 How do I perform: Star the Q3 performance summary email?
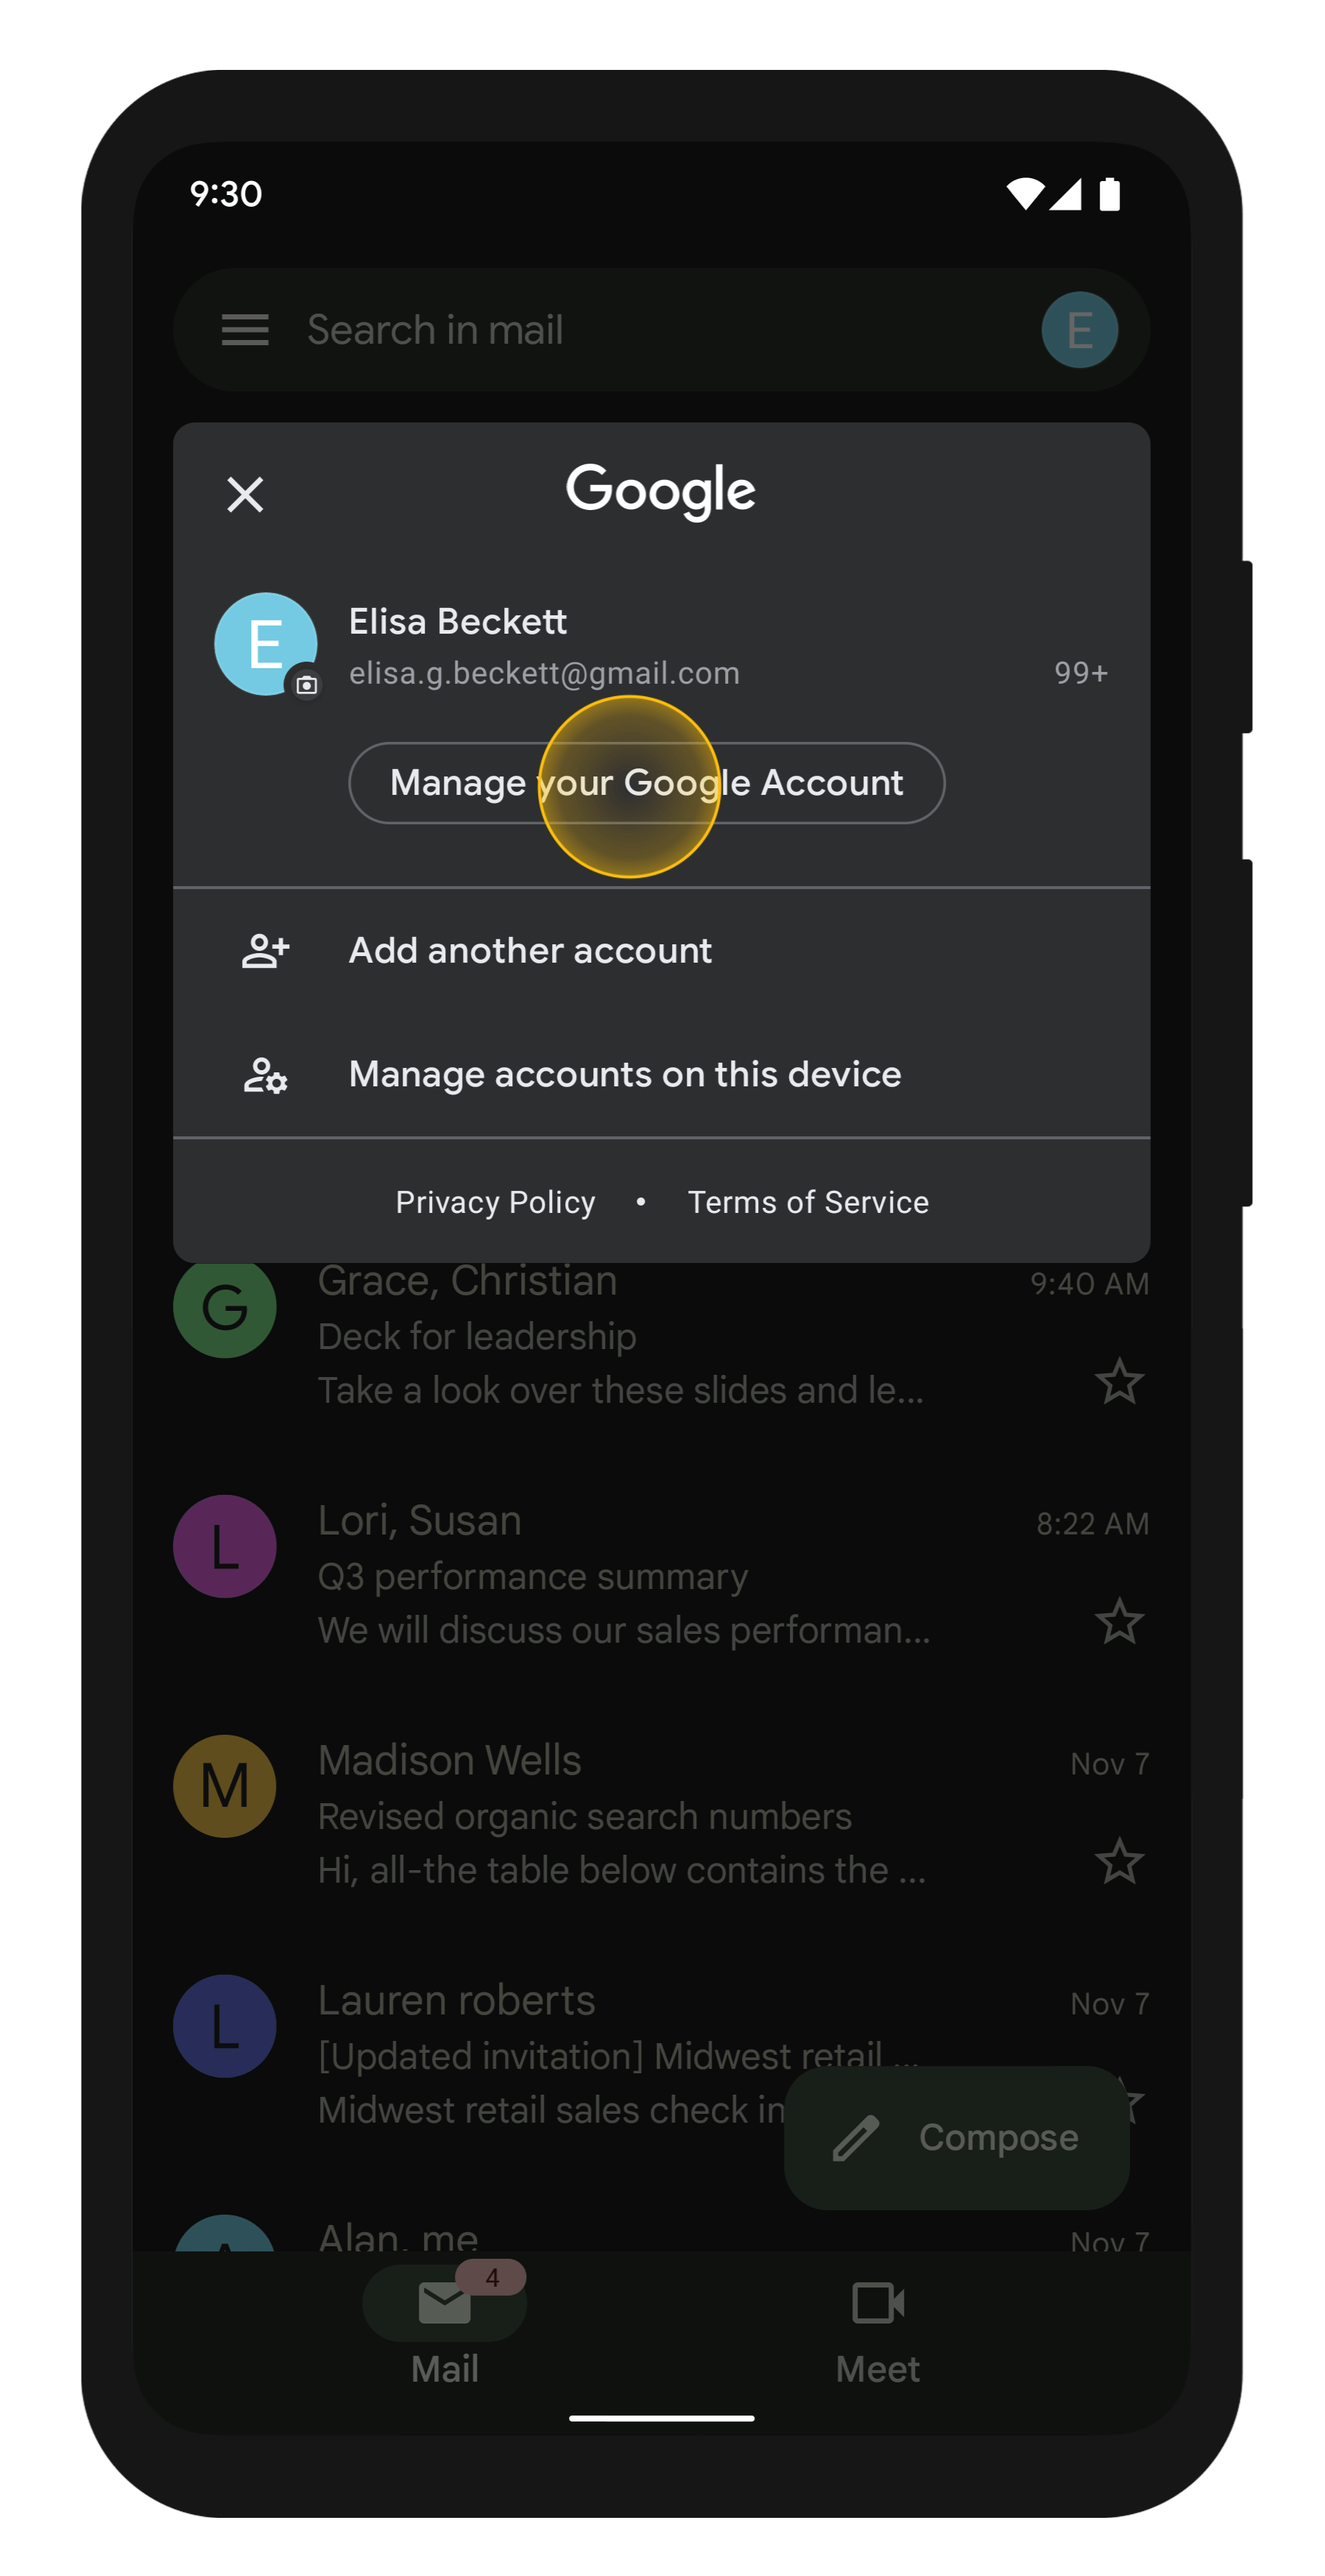1118,1622
